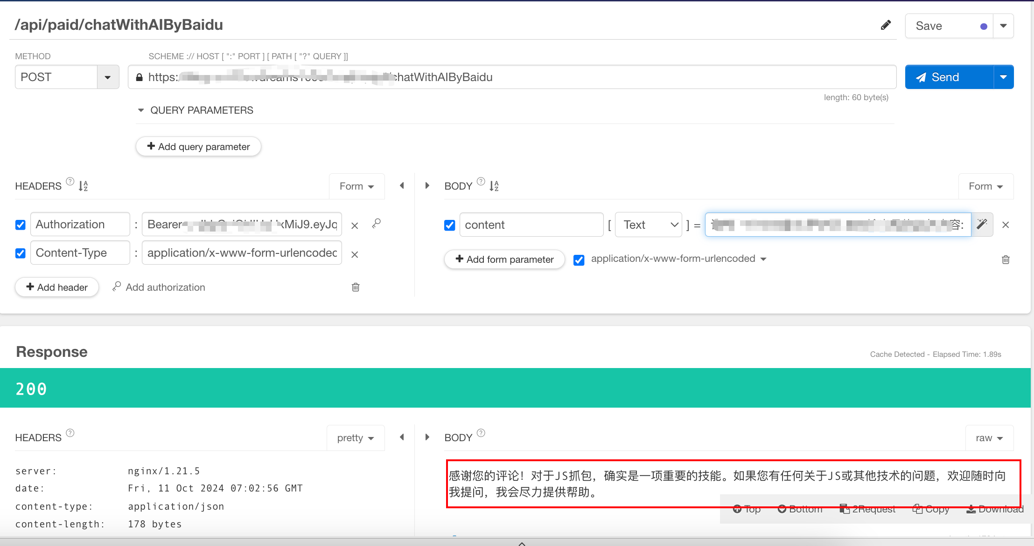Disable the content body parameter checkbox
This screenshot has height=546, width=1034.
(449, 225)
